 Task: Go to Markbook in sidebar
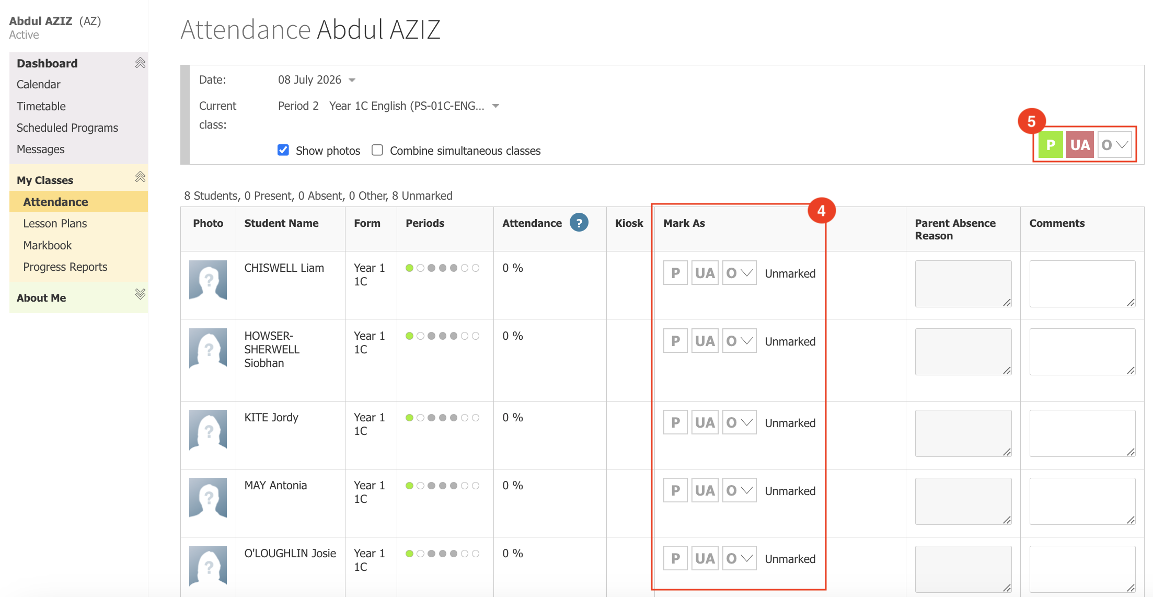pyautogui.click(x=47, y=245)
